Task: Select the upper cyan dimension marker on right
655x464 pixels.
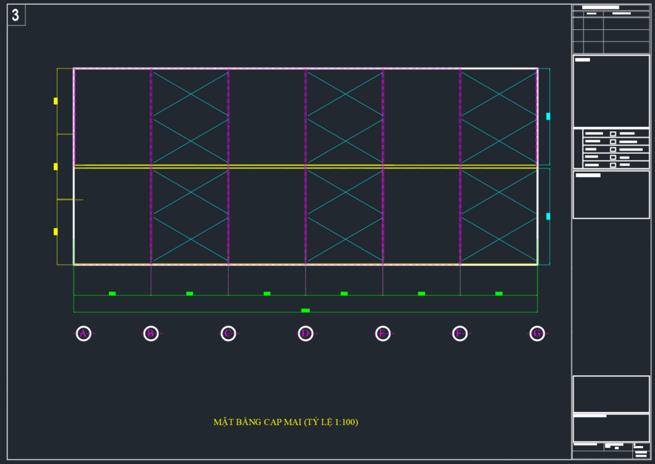Action: click(548, 116)
